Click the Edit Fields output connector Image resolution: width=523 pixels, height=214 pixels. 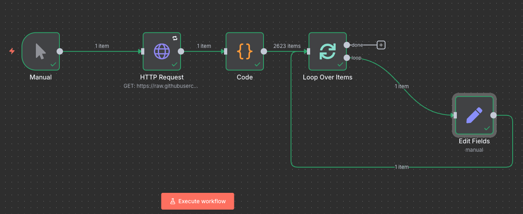[494, 115]
